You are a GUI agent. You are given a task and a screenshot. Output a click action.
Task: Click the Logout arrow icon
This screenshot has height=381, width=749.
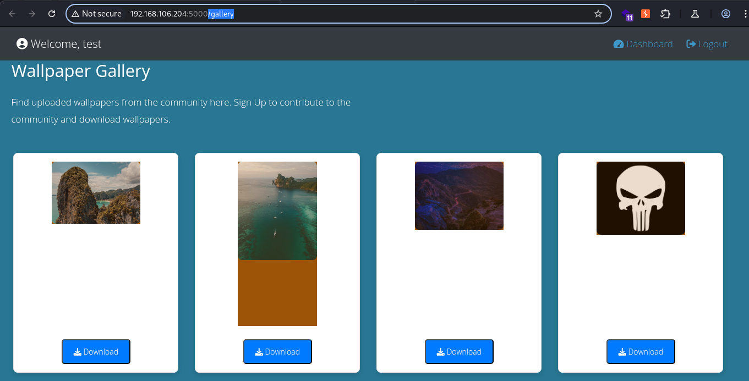[691, 44]
